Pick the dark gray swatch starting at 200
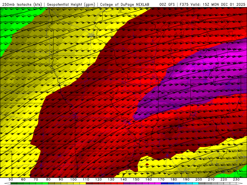The height and width of the screenshot is (185, 247). (x=202, y=183)
